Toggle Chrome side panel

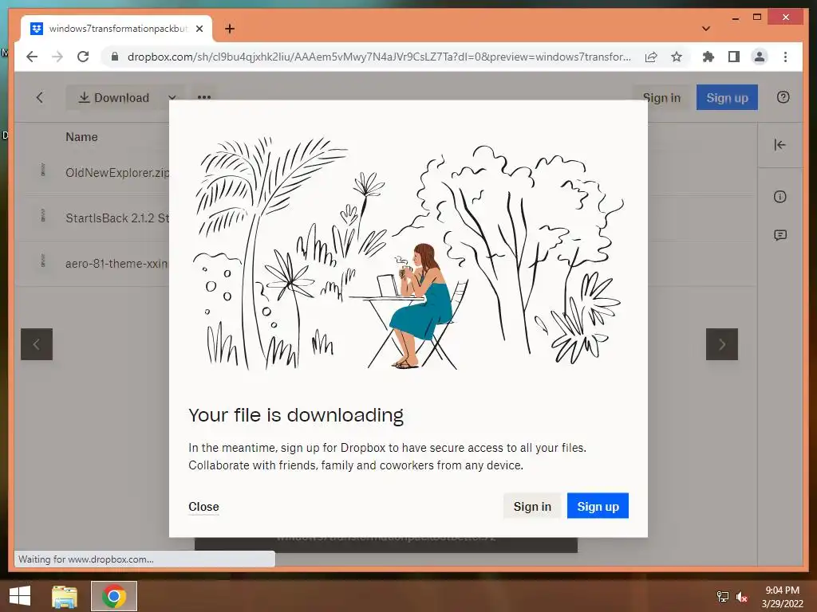pyautogui.click(x=734, y=57)
